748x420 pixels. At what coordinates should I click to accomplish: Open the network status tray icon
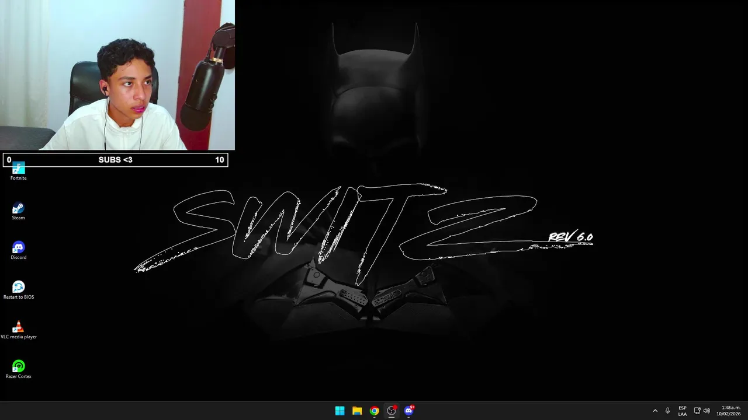697,411
